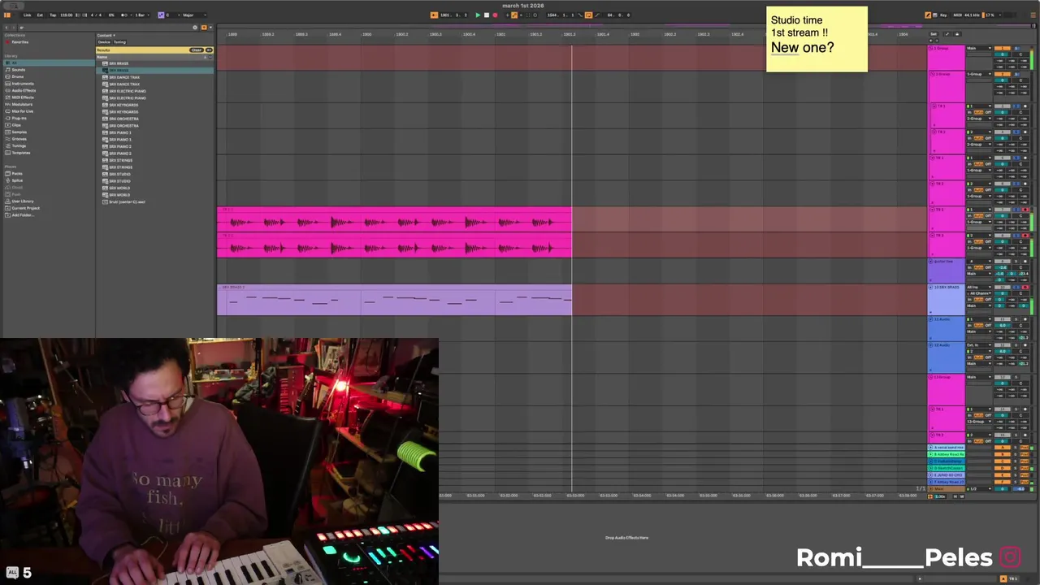Toggle the metronome
This screenshot has height=585, width=1040.
click(x=124, y=15)
